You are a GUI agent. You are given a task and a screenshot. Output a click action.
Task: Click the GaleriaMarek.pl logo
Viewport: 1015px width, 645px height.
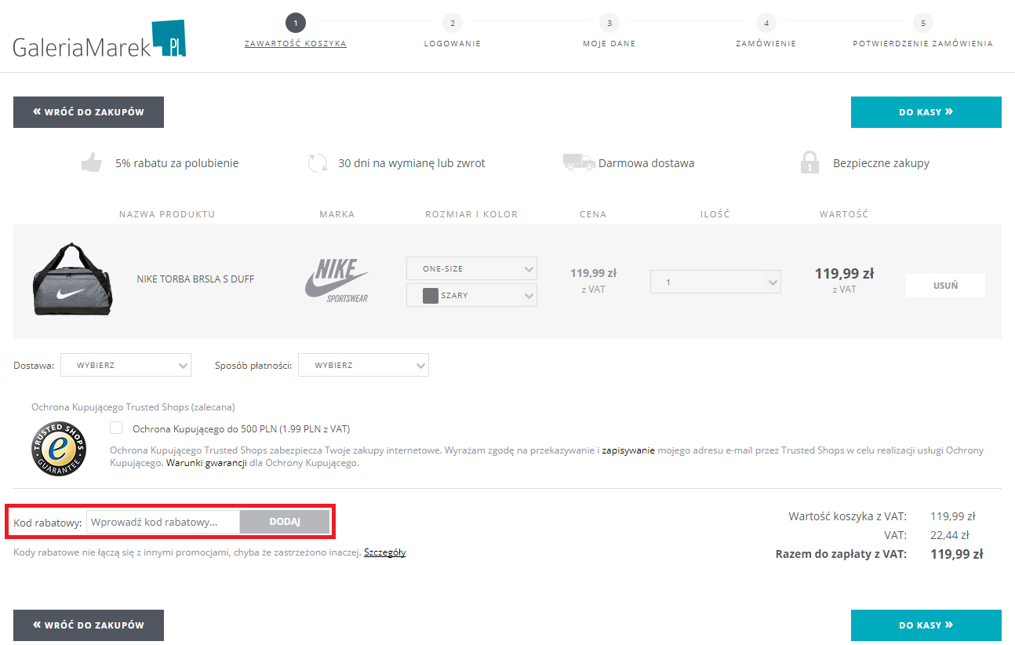click(x=100, y=39)
